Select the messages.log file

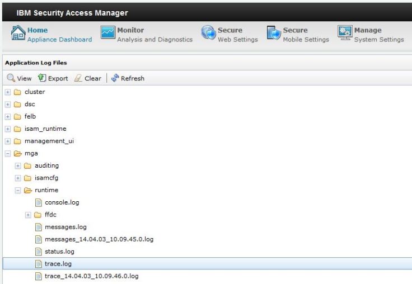coord(65,227)
